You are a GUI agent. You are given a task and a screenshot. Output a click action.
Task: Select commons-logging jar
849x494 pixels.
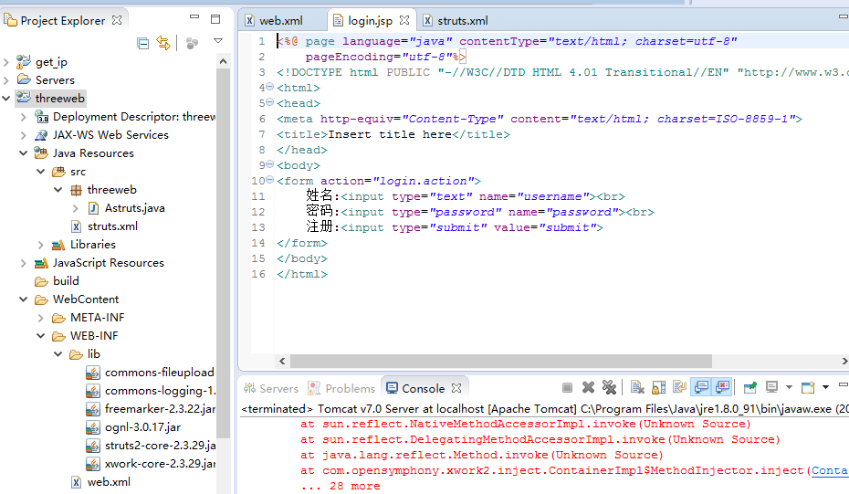(160, 391)
